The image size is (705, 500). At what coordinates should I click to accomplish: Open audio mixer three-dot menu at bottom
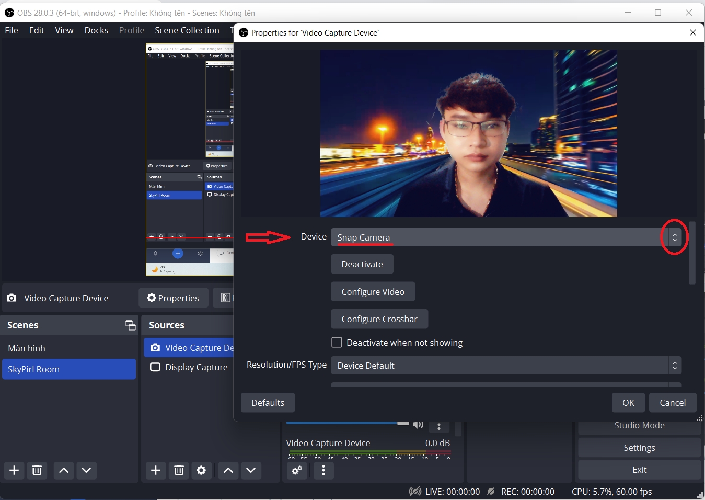(323, 470)
